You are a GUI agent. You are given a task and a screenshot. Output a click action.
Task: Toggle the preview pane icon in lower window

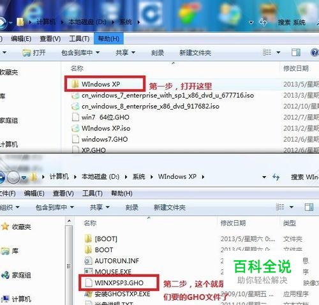[309, 207]
